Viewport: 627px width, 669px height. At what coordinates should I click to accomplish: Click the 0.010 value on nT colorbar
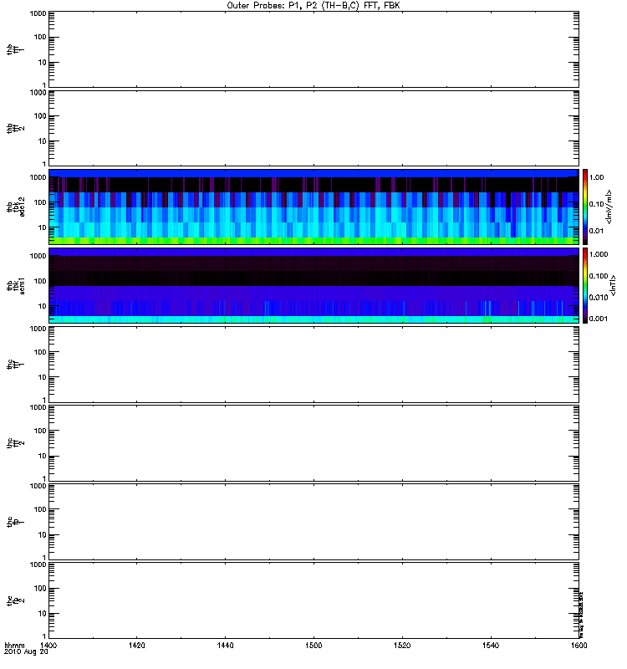coord(599,298)
